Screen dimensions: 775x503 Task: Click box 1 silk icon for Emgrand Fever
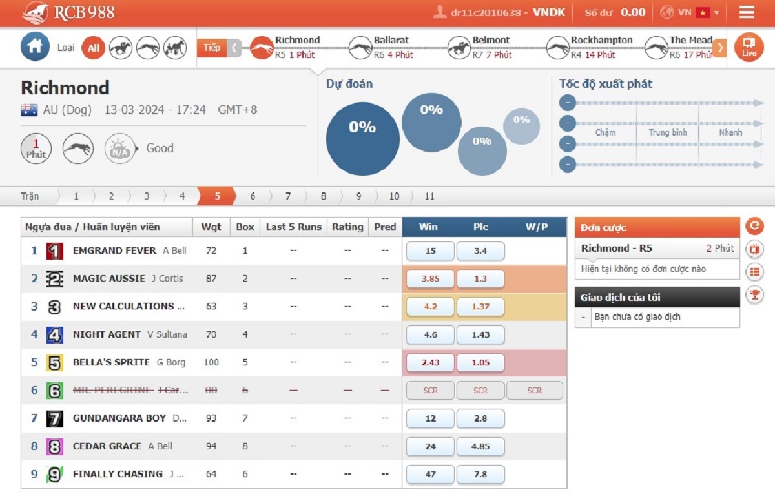click(55, 251)
